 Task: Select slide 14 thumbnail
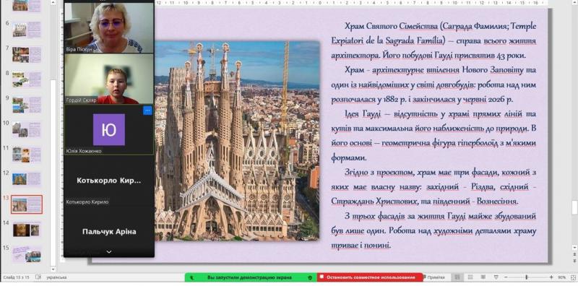click(26, 230)
